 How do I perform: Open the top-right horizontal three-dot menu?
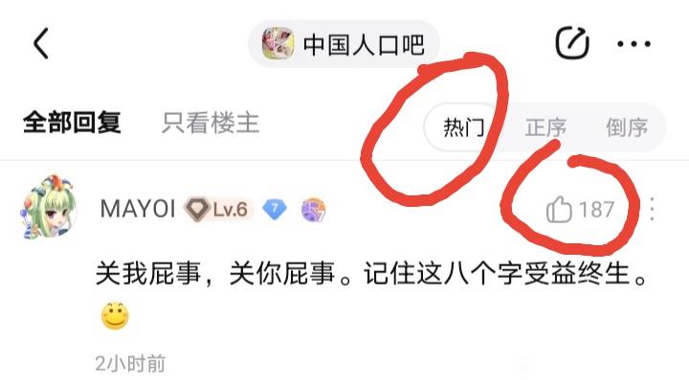[633, 43]
